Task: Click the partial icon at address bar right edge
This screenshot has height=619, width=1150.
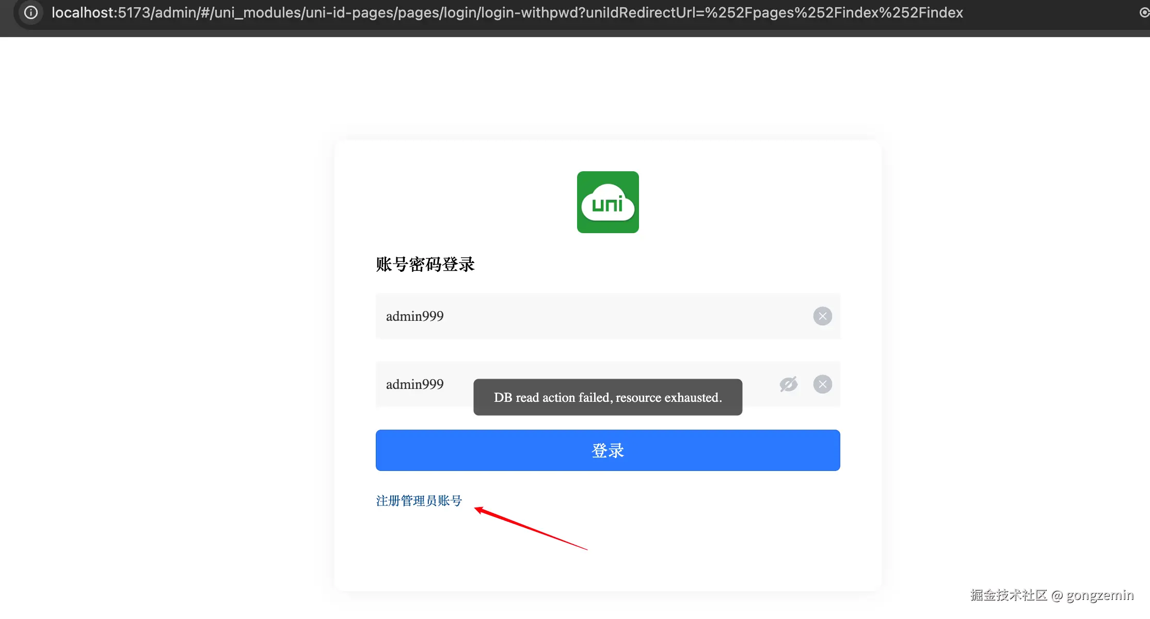Action: pos(1144,12)
